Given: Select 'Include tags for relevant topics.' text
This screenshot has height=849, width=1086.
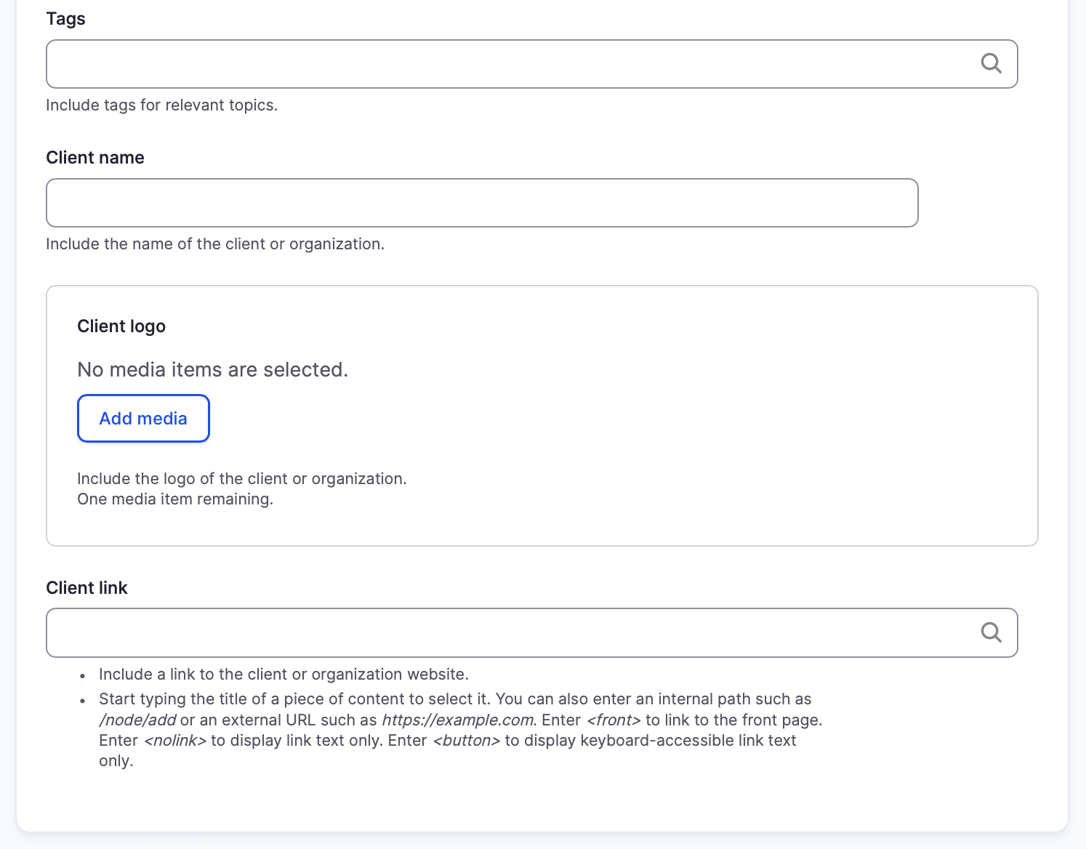Looking at the screenshot, I should pos(161,105).
